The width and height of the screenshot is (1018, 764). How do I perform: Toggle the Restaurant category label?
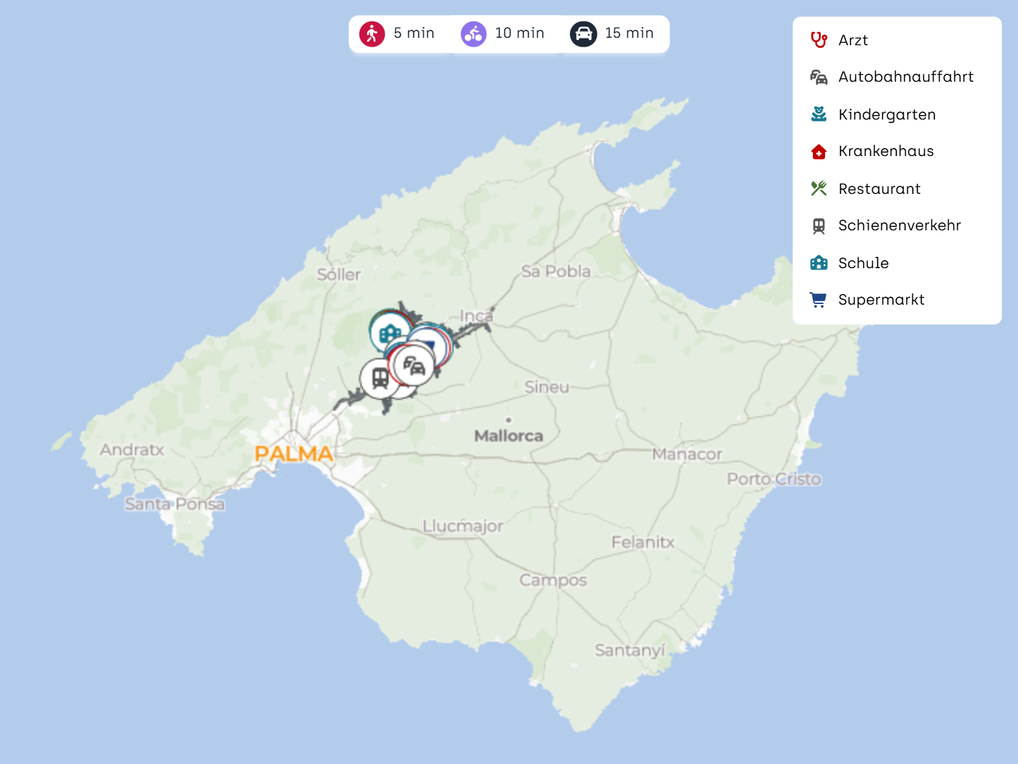[879, 189]
